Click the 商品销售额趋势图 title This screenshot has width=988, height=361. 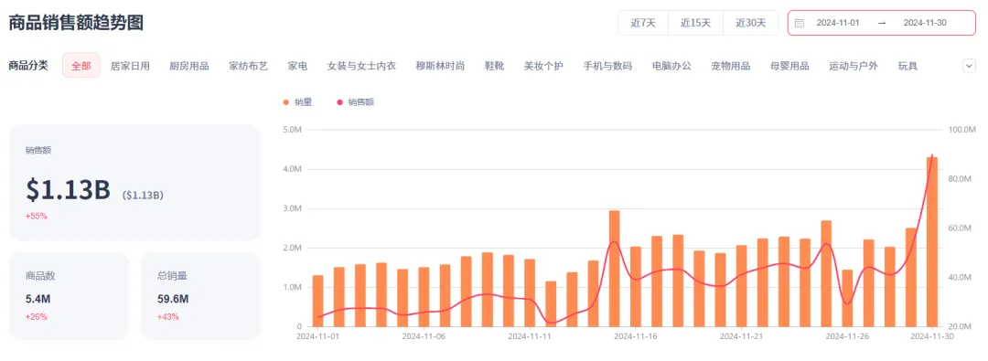tap(76, 23)
